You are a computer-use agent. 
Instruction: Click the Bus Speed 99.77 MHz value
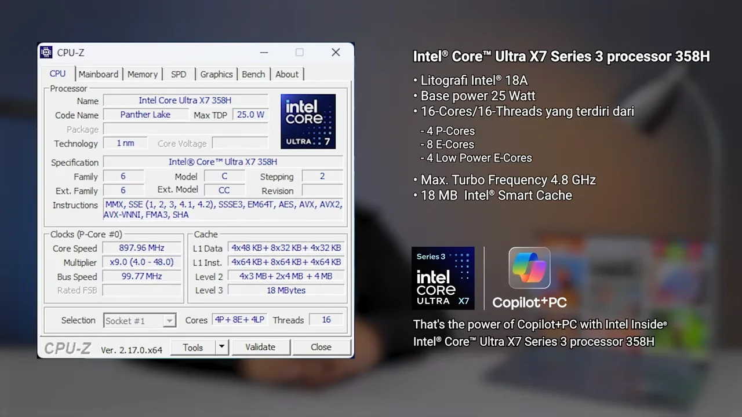pyautogui.click(x=141, y=276)
